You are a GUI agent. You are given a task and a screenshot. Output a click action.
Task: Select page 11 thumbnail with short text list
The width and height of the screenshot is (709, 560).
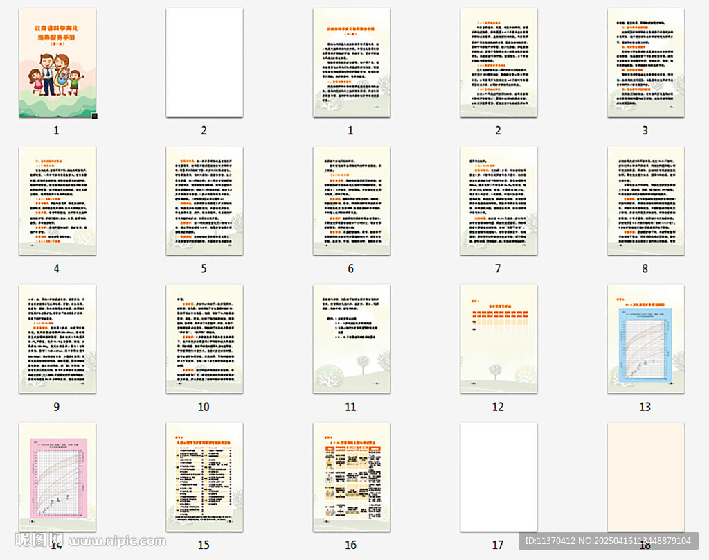pyautogui.click(x=351, y=339)
